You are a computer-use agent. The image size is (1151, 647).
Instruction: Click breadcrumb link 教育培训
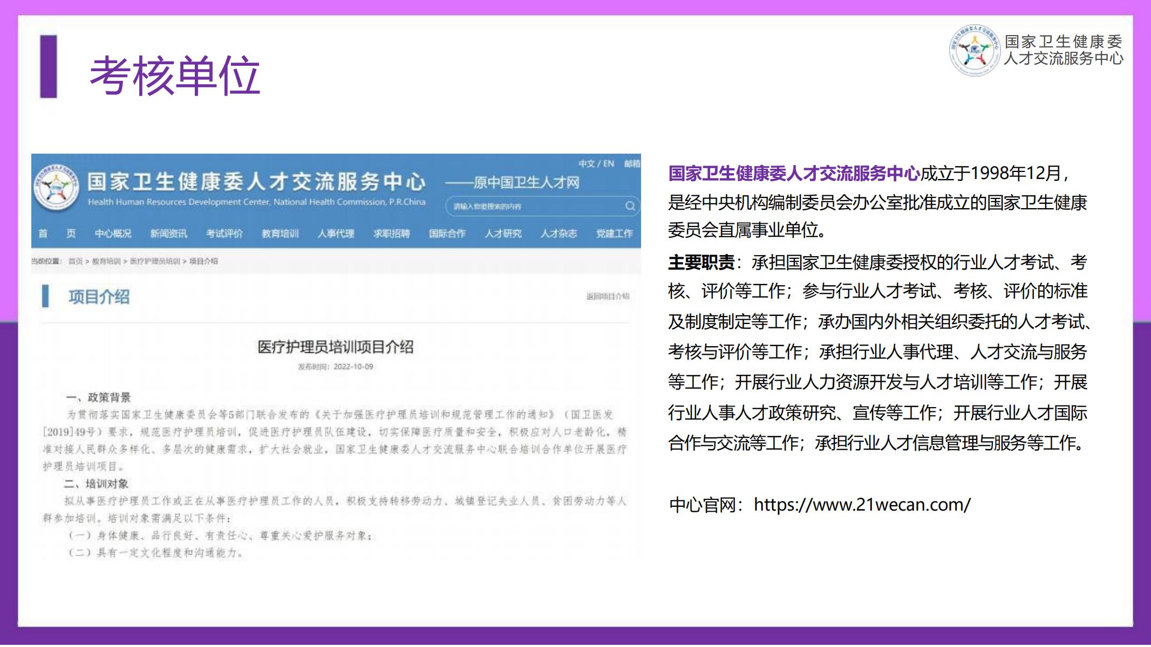pyautogui.click(x=106, y=261)
